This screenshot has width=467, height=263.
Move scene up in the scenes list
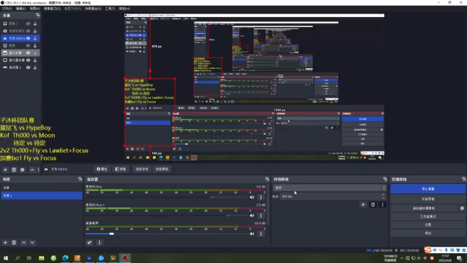[x=24, y=243]
